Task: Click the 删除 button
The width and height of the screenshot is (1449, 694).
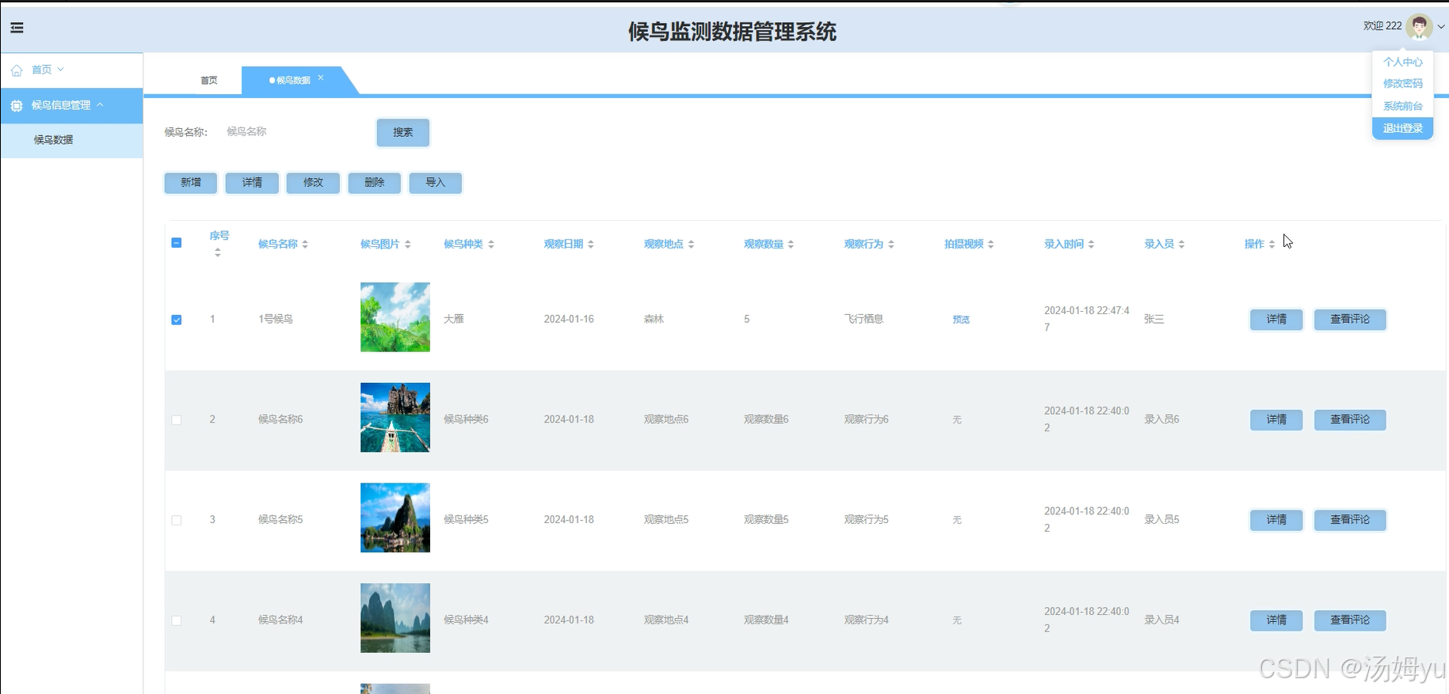Action: pos(374,183)
